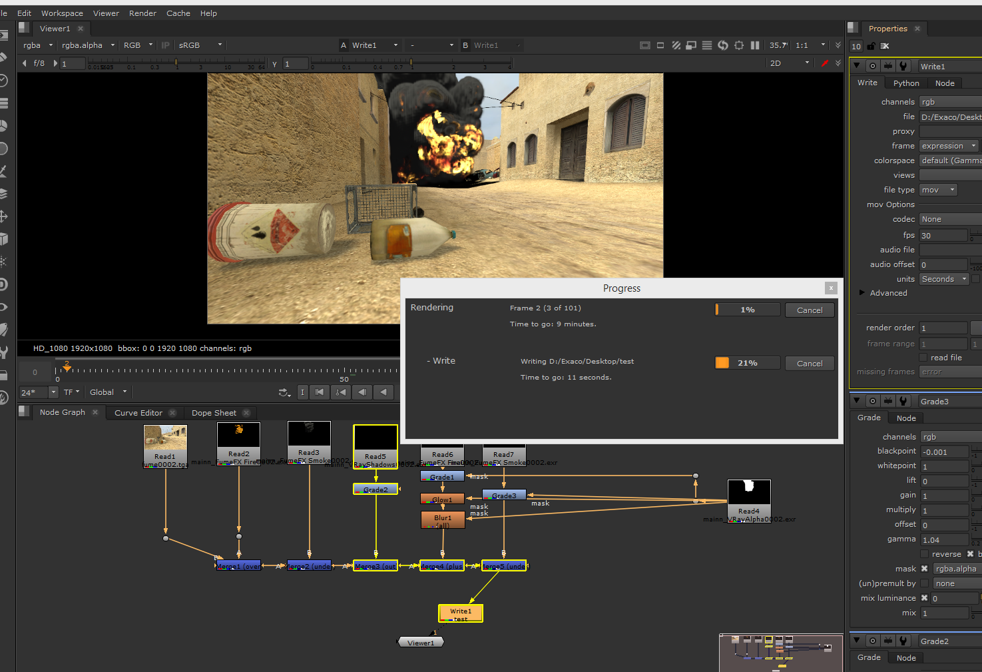
Task: Open the file type mov dropdown
Action: [x=938, y=190]
